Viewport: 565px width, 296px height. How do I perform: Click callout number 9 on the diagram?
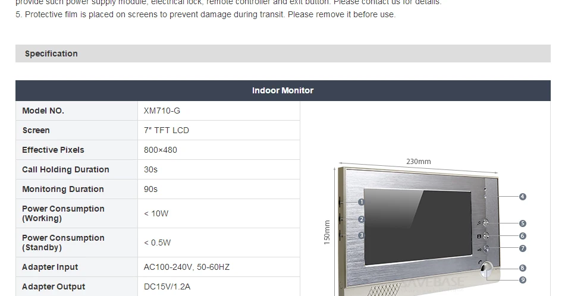point(523,280)
